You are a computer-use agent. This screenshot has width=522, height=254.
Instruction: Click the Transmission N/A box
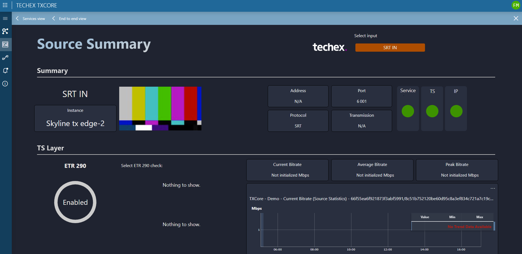362,121
